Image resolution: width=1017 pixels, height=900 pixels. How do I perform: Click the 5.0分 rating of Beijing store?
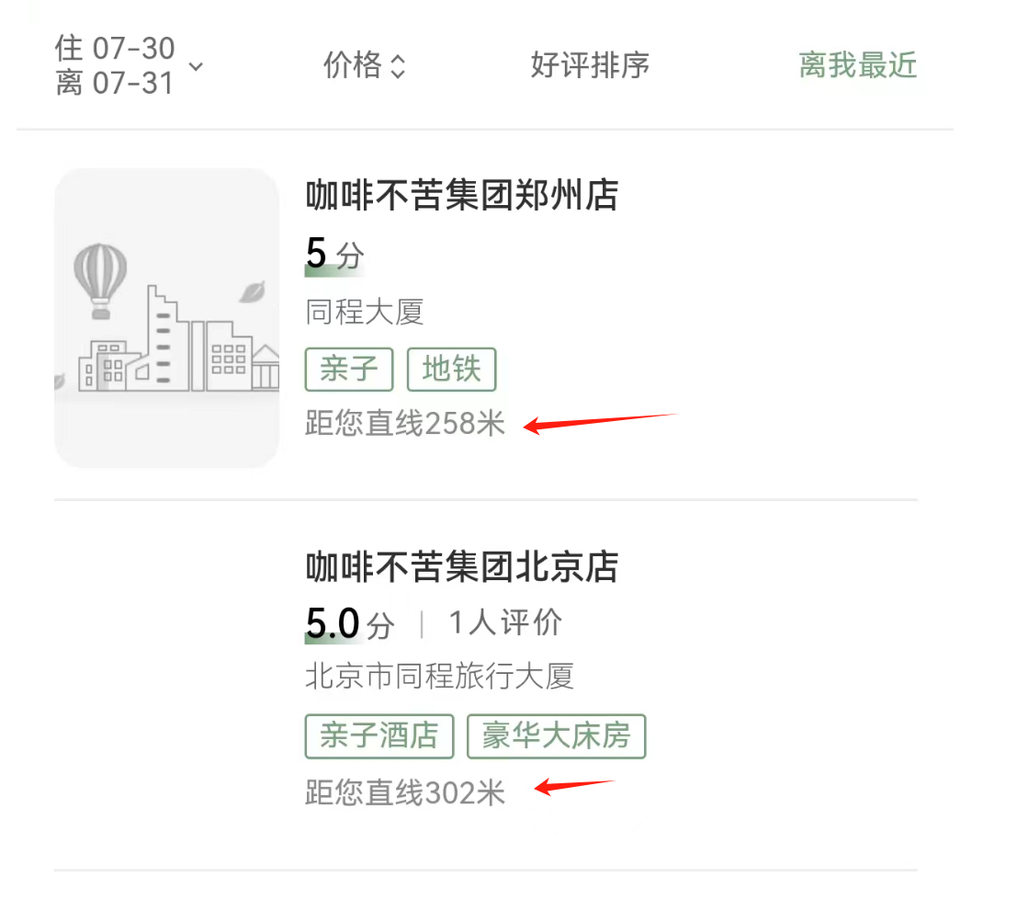pos(350,623)
